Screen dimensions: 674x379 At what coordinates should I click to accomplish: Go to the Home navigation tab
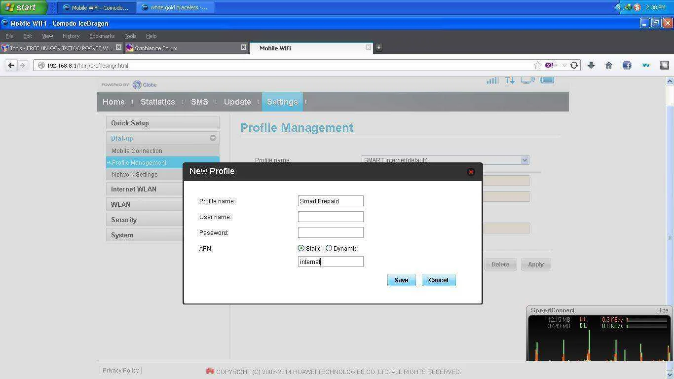(113, 102)
